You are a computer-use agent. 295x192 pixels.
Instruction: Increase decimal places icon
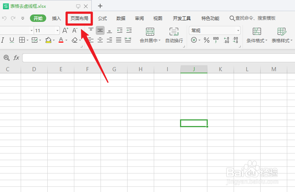pos(226,40)
